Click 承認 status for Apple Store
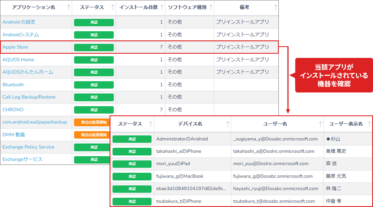Screen dimensions: 373x207 coord(94,47)
